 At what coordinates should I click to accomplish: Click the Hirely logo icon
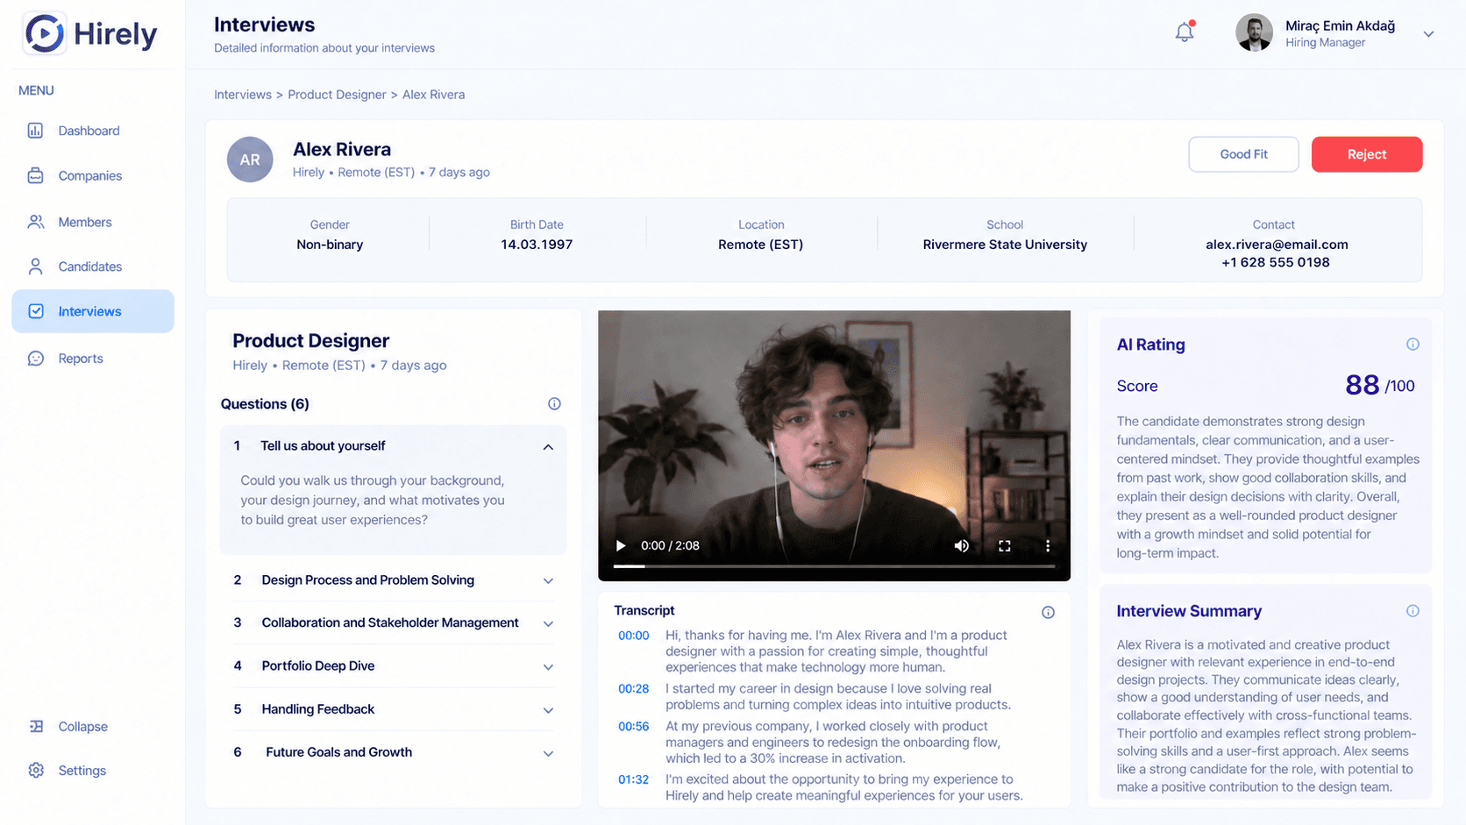(x=44, y=34)
